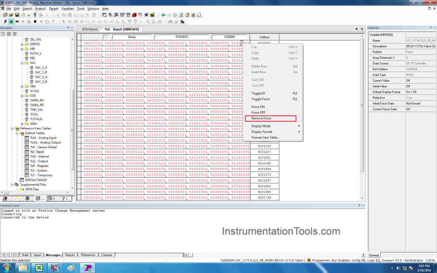
Task: Click the 01010010 value field
Action: (182, 37)
